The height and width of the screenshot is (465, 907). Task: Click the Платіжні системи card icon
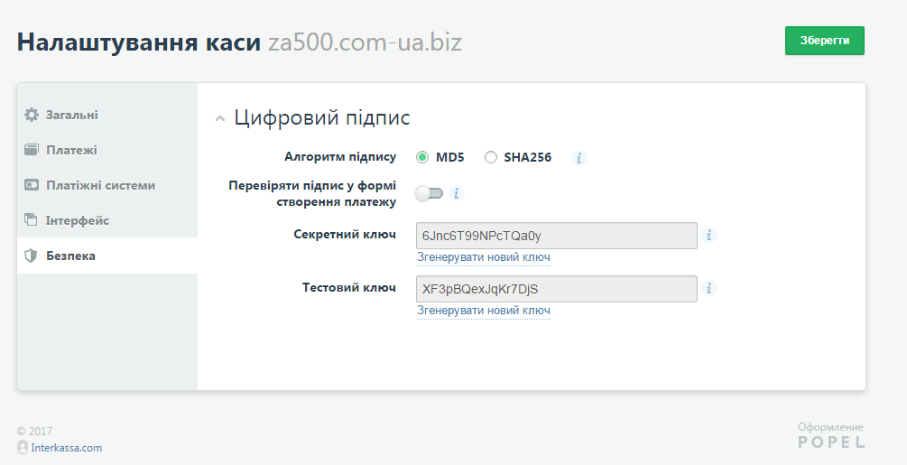coord(32,185)
